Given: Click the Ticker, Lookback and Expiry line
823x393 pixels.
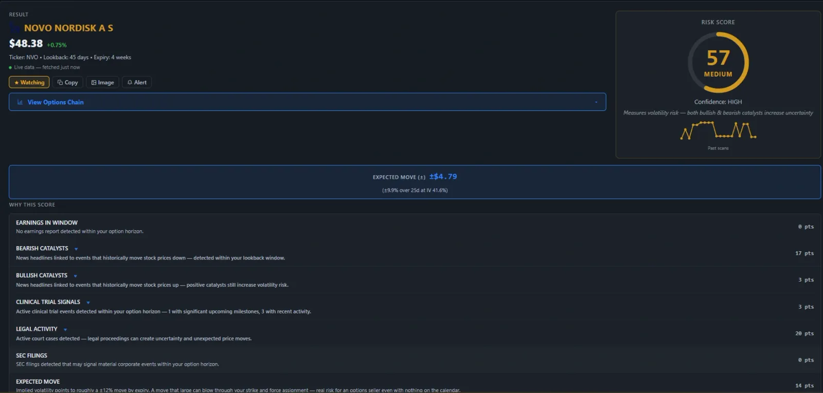Looking at the screenshot, I should point(70,58).
